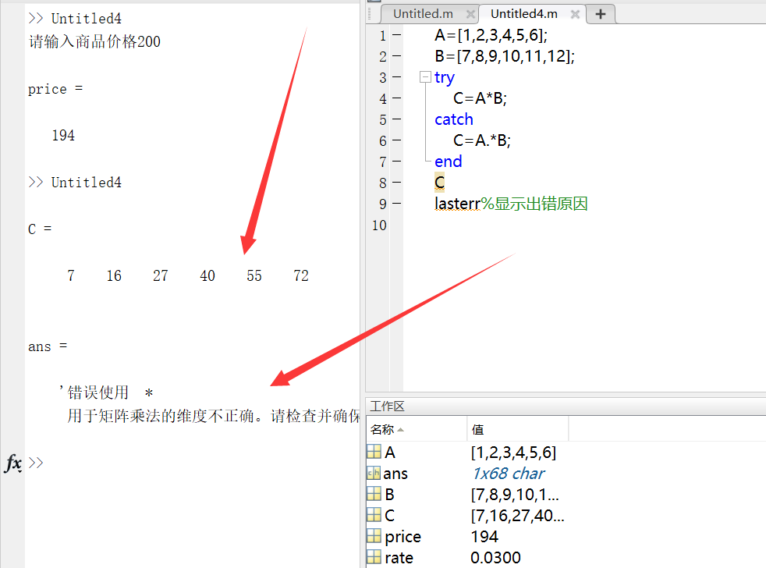Sort workspace by 名称 column header
Viewport: 766px width, 568px height.
[x=417, y=429]
